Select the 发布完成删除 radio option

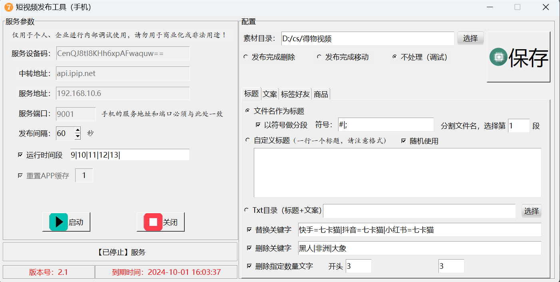(x=246, y=57)
